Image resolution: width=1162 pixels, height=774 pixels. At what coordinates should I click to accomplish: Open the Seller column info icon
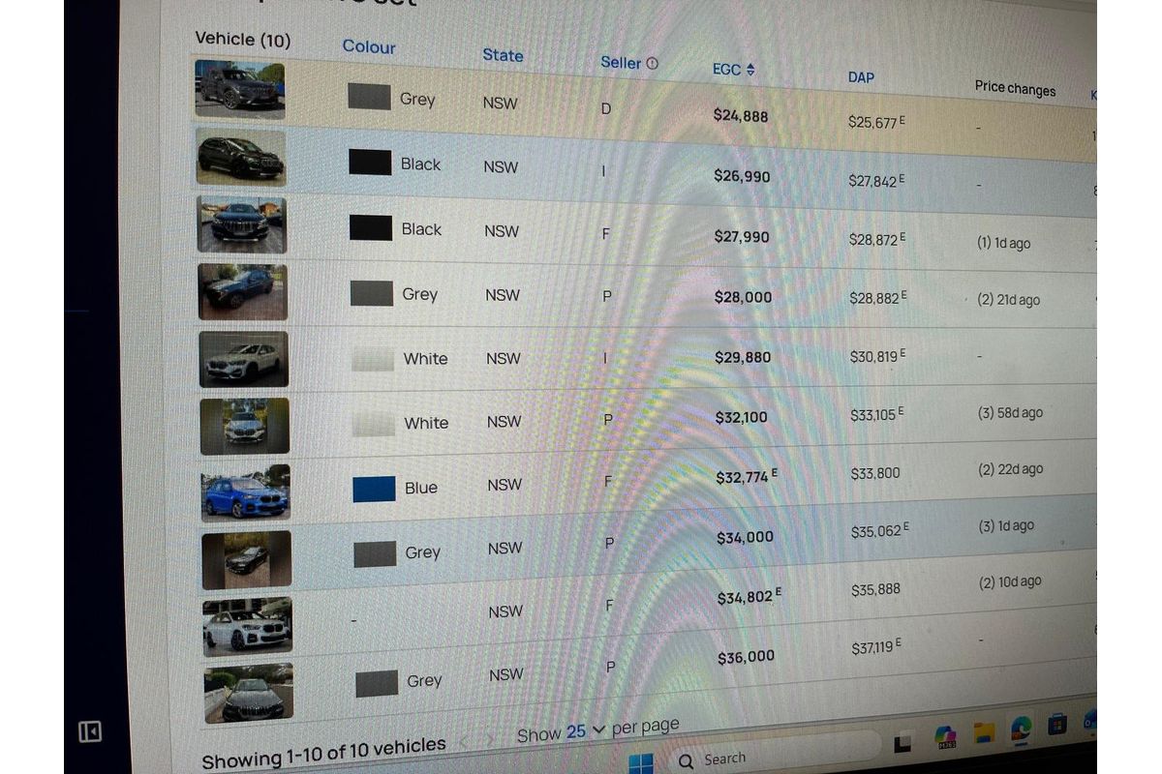point(652,63)
